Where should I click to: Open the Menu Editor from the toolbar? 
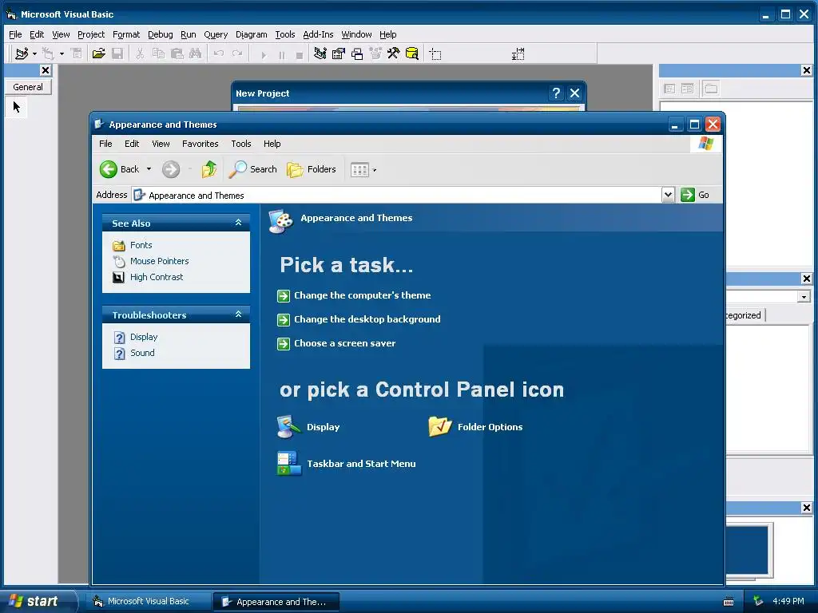pos(77,53)
